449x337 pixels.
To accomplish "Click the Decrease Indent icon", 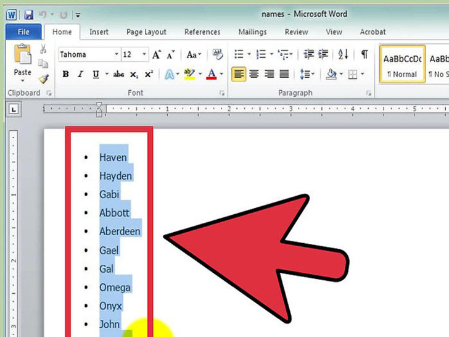I will (x=308, y=54).
